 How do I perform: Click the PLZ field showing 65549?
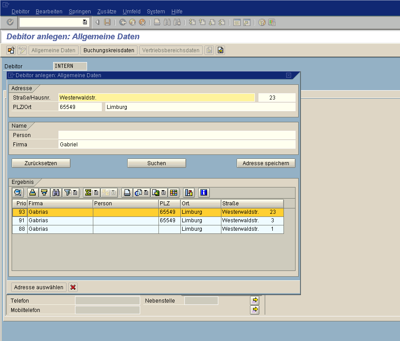(x=80, y=107)
